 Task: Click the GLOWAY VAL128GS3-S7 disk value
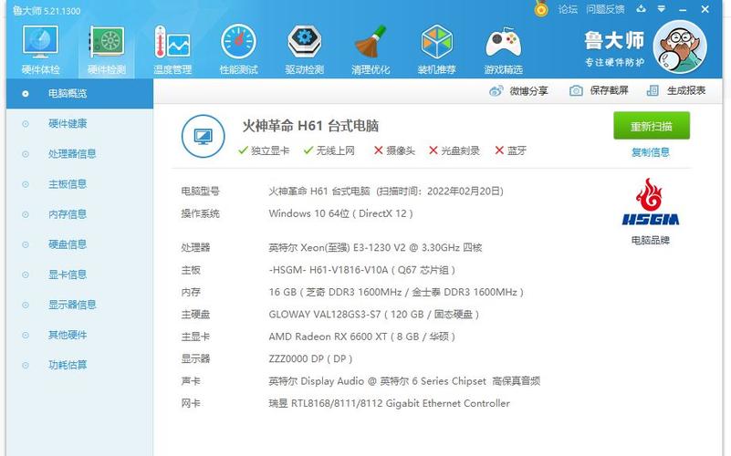coord(374,315)
